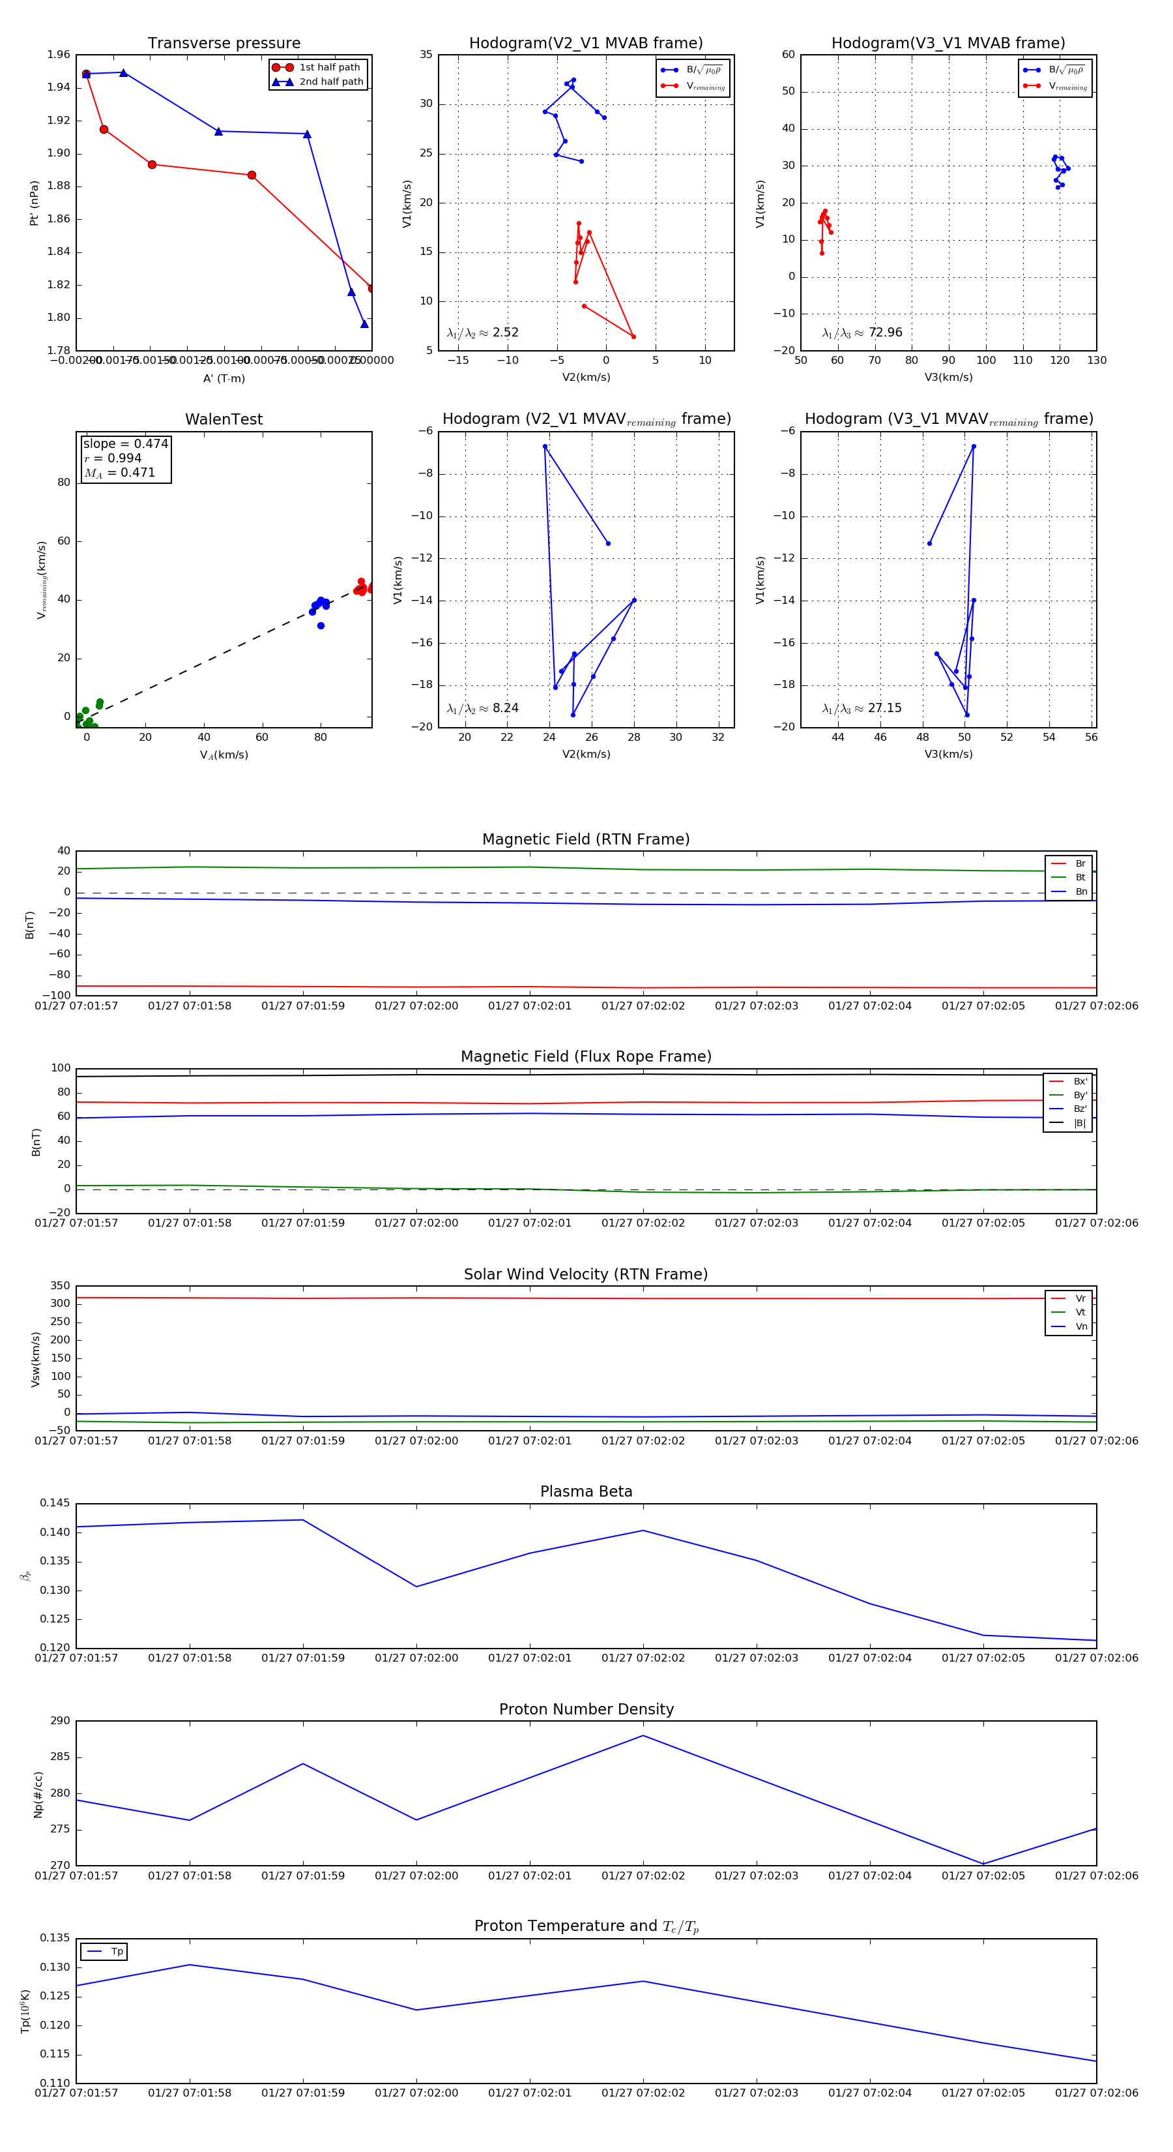
Task: Select the 'Vr' legend entry
Action: pos(1069,1298)
